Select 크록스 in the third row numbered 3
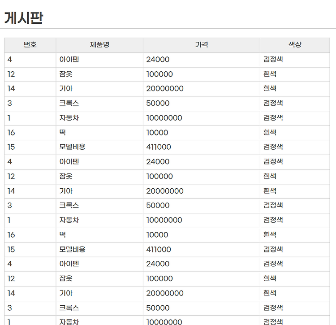Image resolution: width=336 pixels, height=325 pixels. (69, 308)
